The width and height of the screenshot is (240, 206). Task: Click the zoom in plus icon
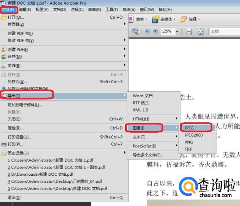pyautogui.click(x=155, y=31)
